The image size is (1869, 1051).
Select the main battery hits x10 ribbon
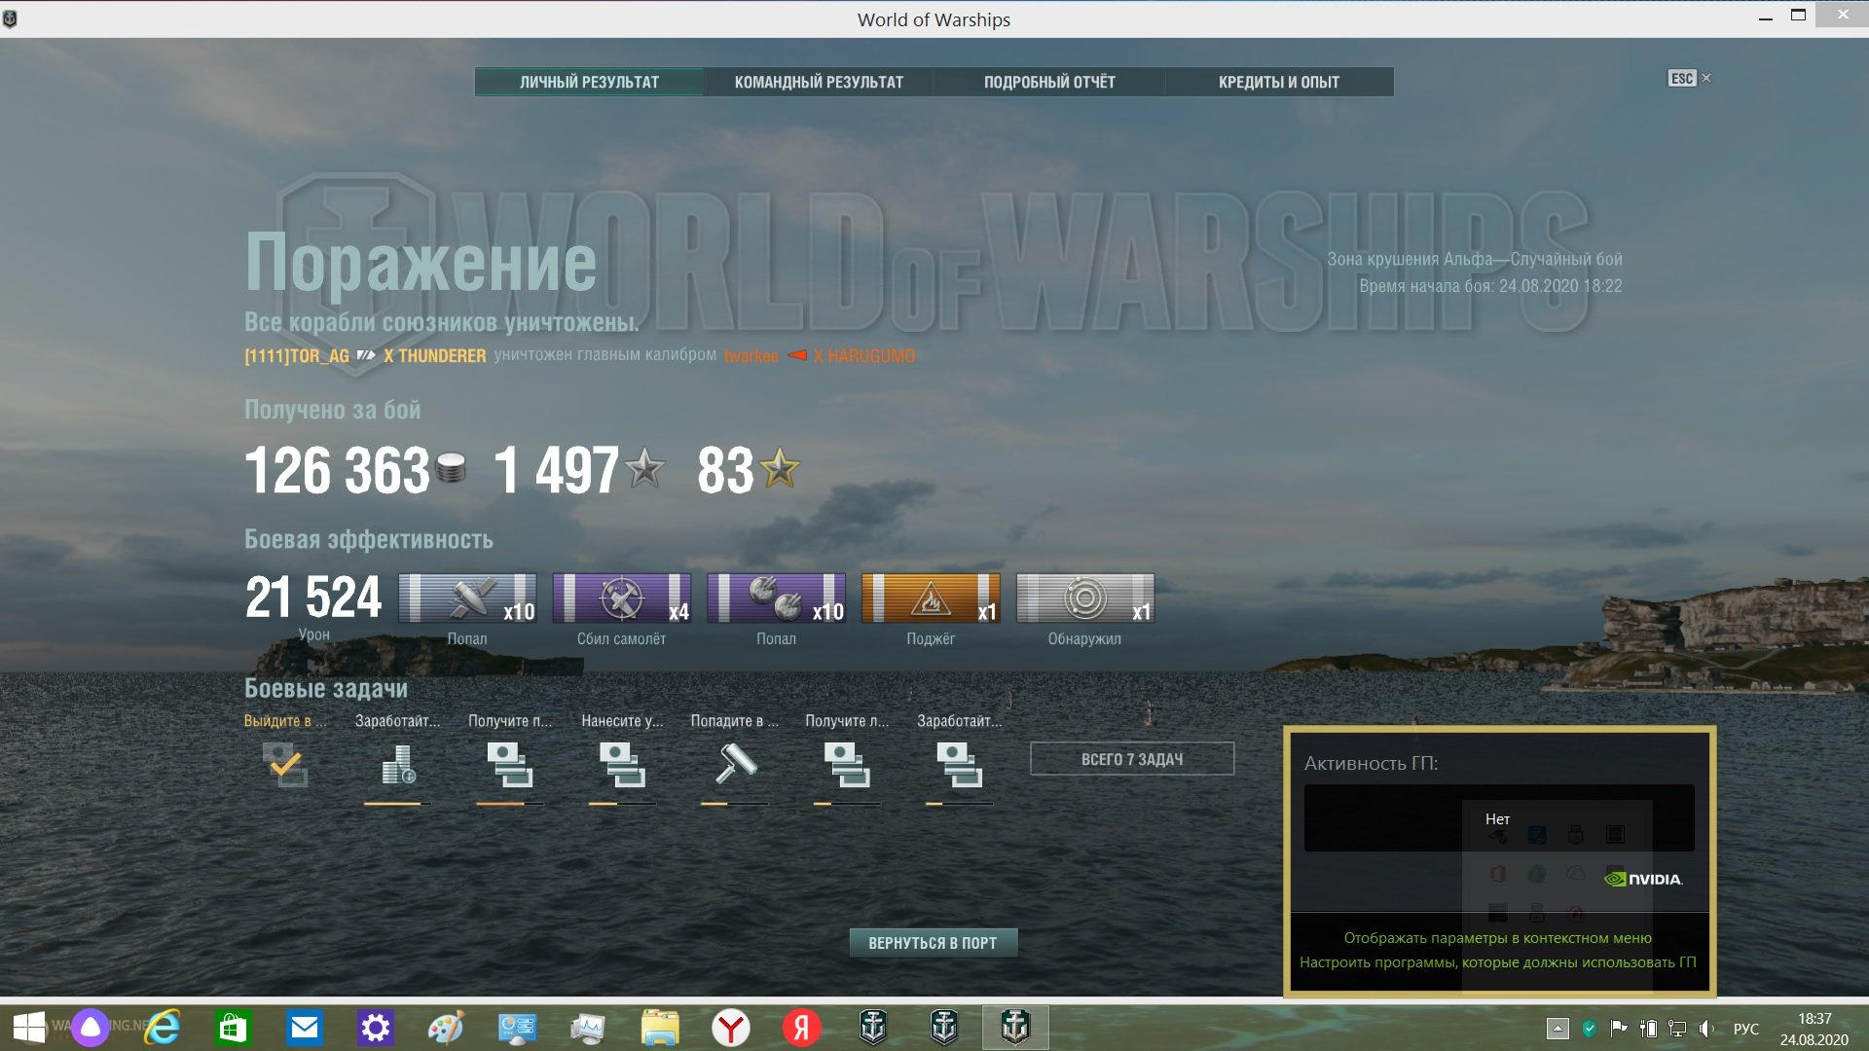pyautogui.click(x=467, y=598)
